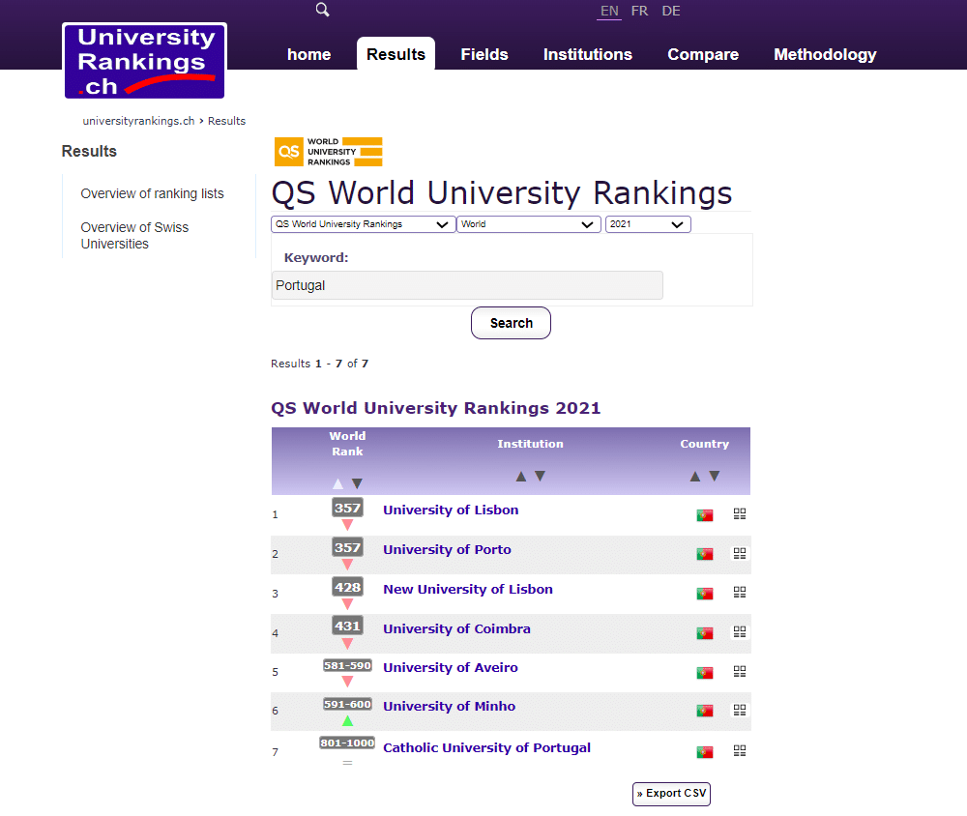The image size is (967, 816).
Task: Open details grid icon for University of Lisbon
Action: point(740,513)
